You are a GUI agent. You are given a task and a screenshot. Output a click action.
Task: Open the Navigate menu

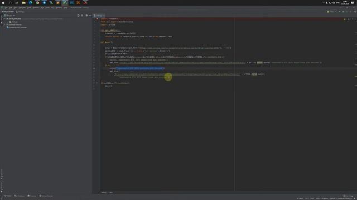click(x=22, y=8)
